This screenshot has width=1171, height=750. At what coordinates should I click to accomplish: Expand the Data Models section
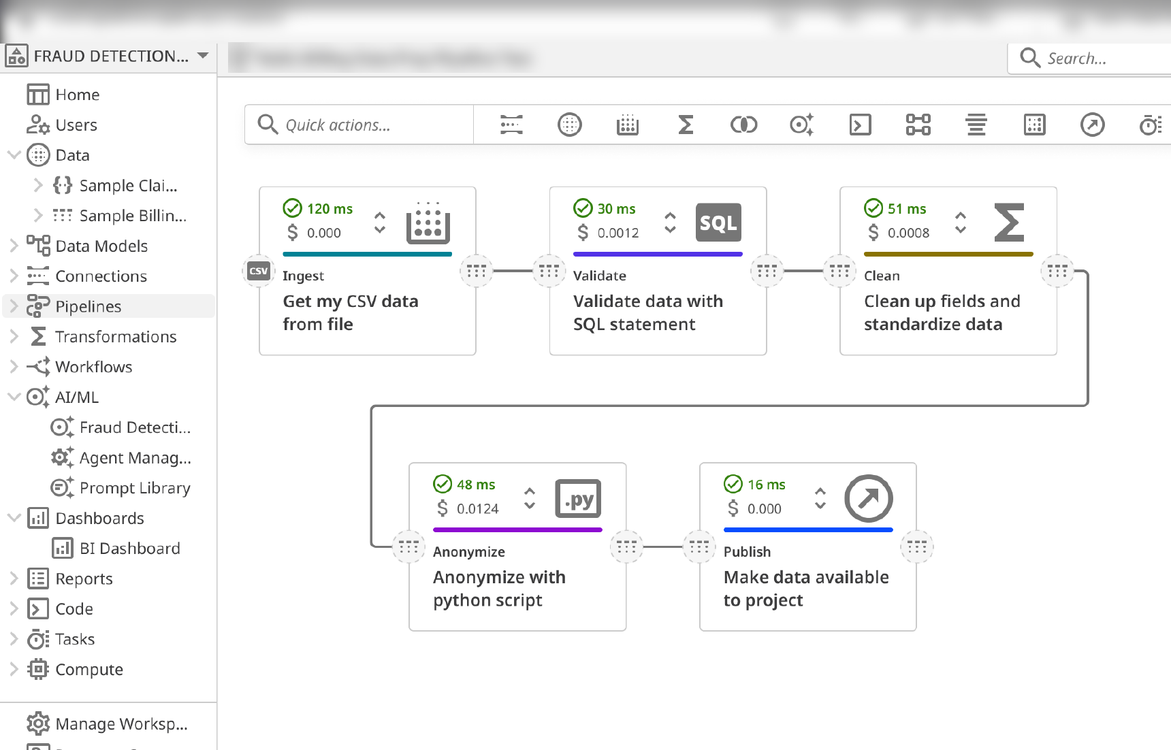[x=14, y=245]
